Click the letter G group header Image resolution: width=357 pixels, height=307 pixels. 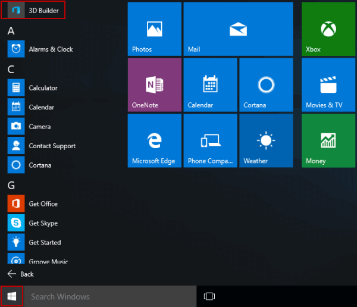(x=11, y=185)
